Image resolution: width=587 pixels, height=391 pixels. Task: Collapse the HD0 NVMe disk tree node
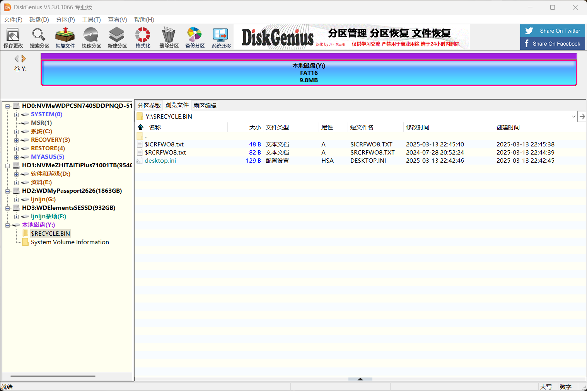point(7,106)
